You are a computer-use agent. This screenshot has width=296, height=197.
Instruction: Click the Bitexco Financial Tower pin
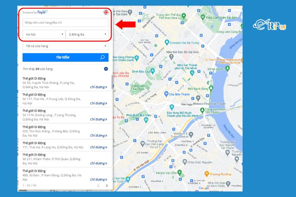pos(198,98)
